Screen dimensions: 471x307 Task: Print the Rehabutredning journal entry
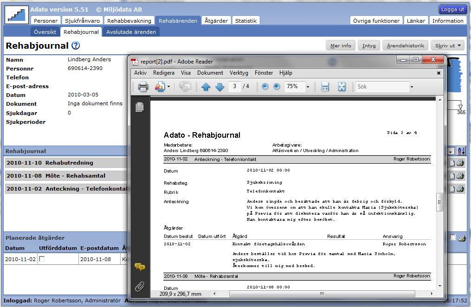460,163
